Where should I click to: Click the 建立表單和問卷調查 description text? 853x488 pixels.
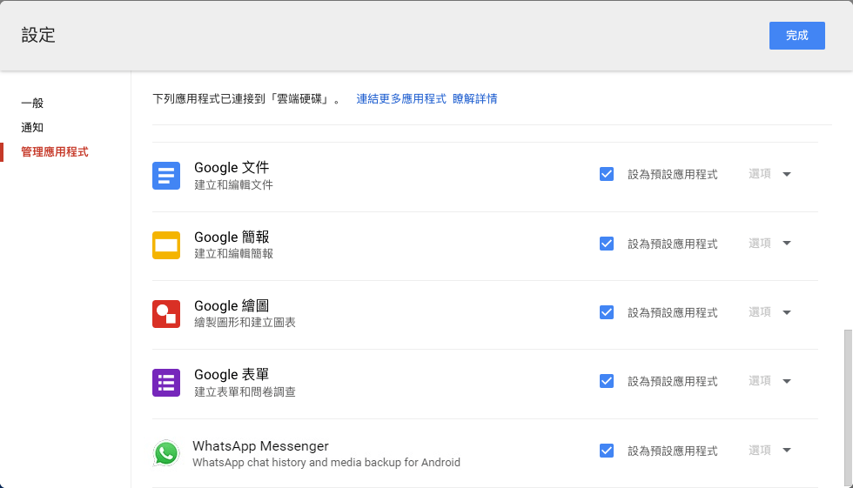click(245, 391)
